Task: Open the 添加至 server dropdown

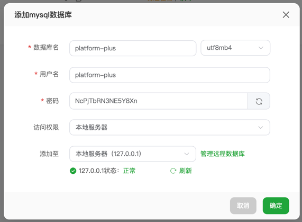Action: click(133, 154)
